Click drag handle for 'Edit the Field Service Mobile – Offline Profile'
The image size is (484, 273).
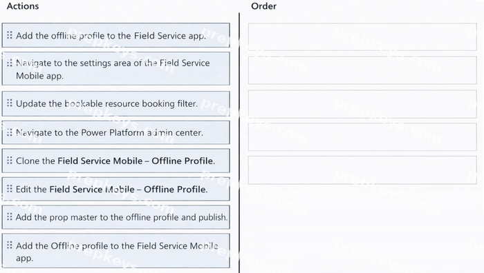[x=10, y=188]
